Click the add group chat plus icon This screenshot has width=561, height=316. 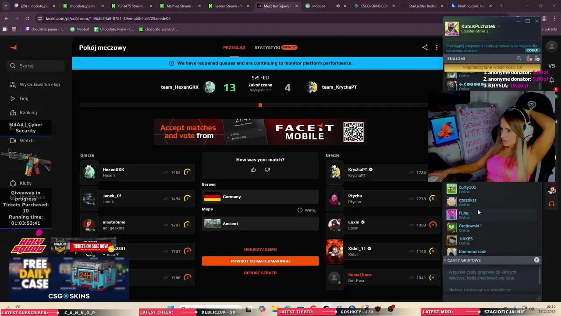[536, 260]
